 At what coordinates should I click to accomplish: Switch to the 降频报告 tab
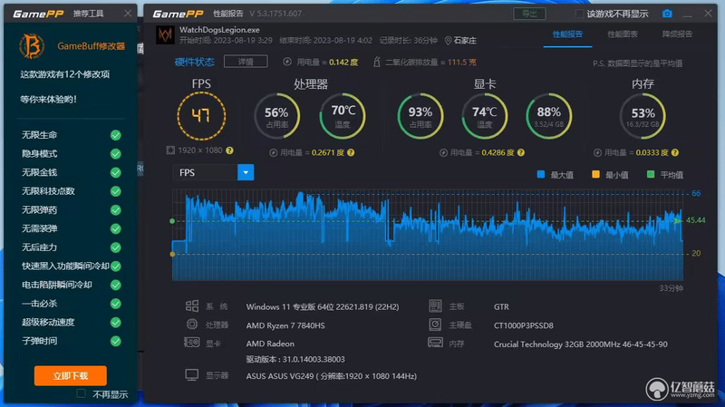coord(677,34)
